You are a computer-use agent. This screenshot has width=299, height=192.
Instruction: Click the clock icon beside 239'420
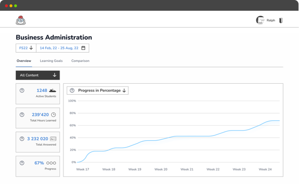coord(54,115)
